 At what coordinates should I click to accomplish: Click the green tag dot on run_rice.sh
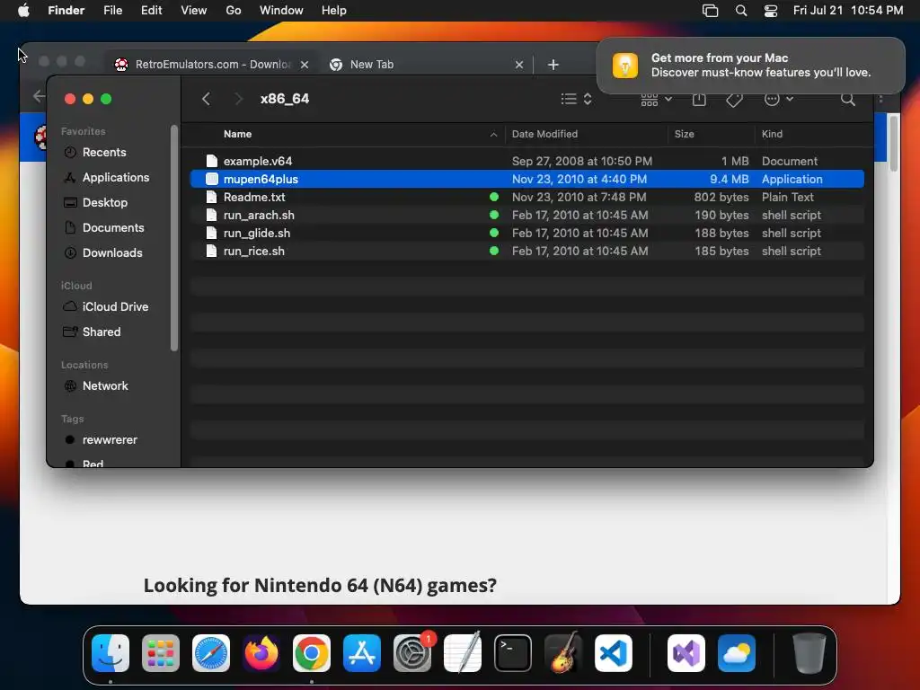point(494,252)
